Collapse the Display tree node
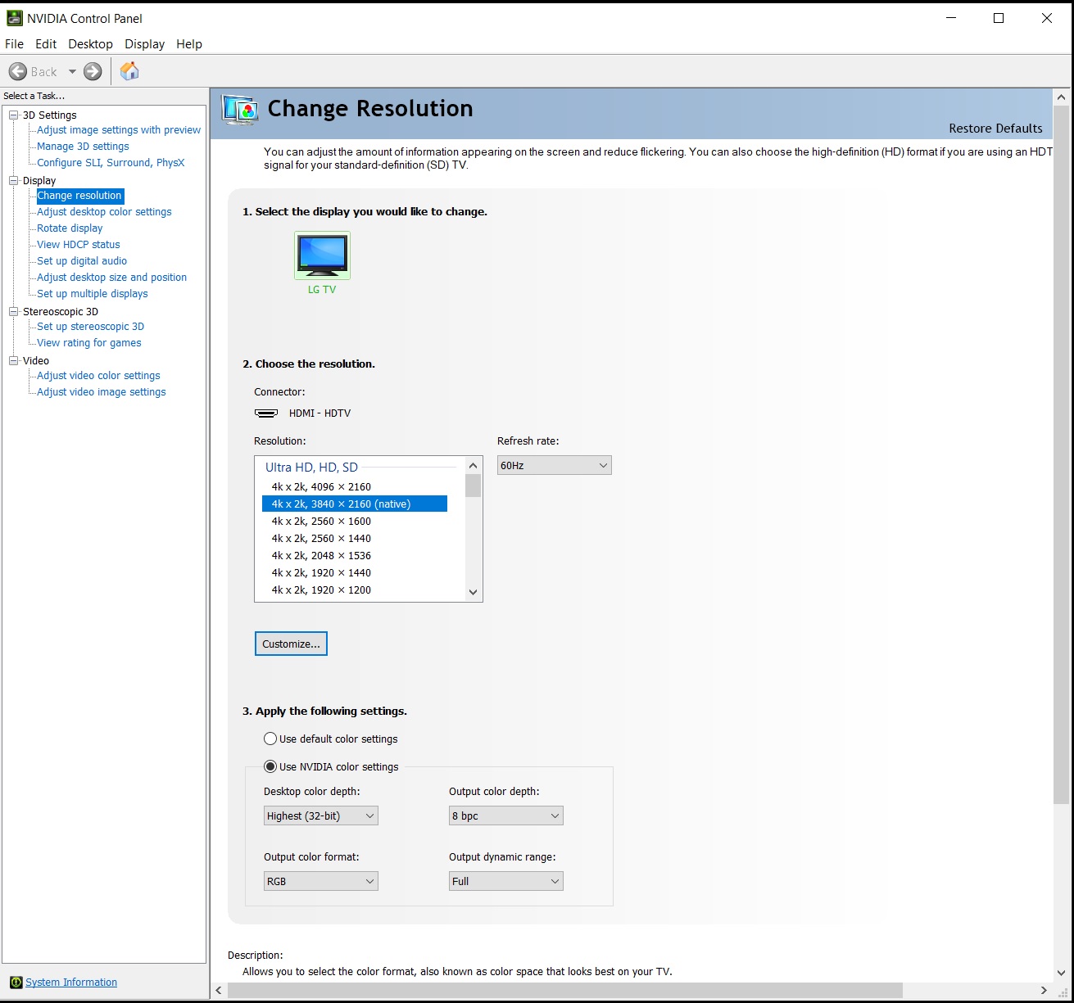Screen dimensions: 1074x1003 pos(13,181)
